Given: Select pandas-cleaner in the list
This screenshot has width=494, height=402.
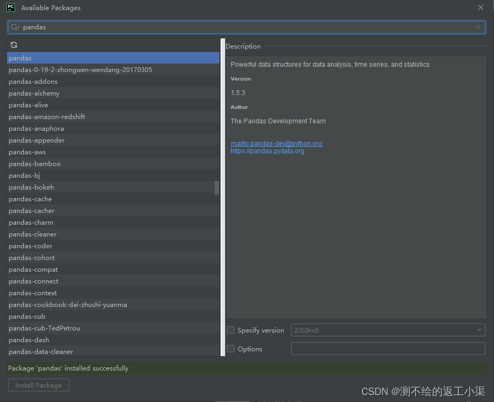Looking at the screenshot, I should coord(113,234).
